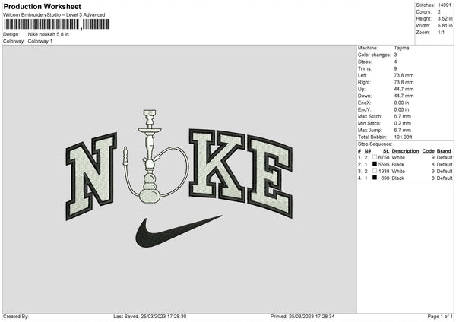Click the 'EndX:' label
This screenshot has height=322, width=456.
[364, 103]
